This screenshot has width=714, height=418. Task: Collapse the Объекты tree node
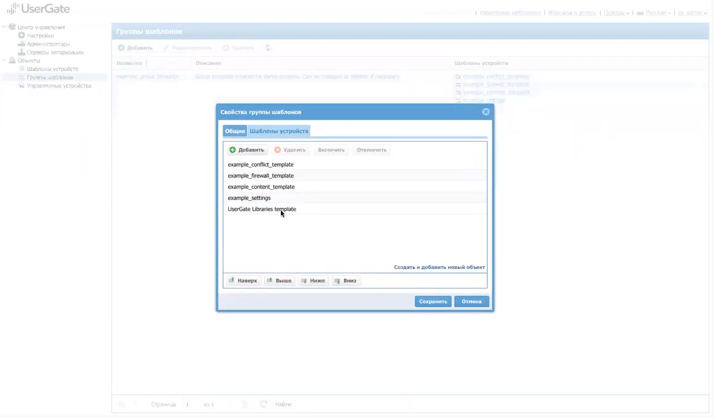[x=4, y=60]
